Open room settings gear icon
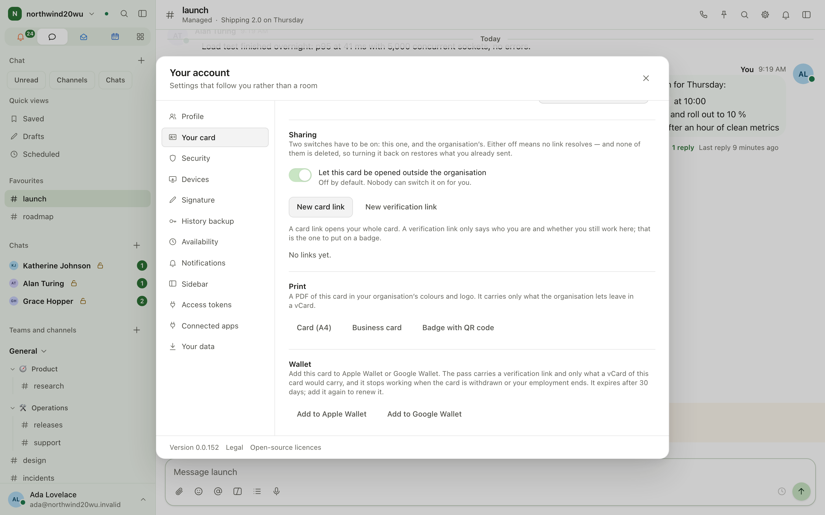 [x=765, y=15]
